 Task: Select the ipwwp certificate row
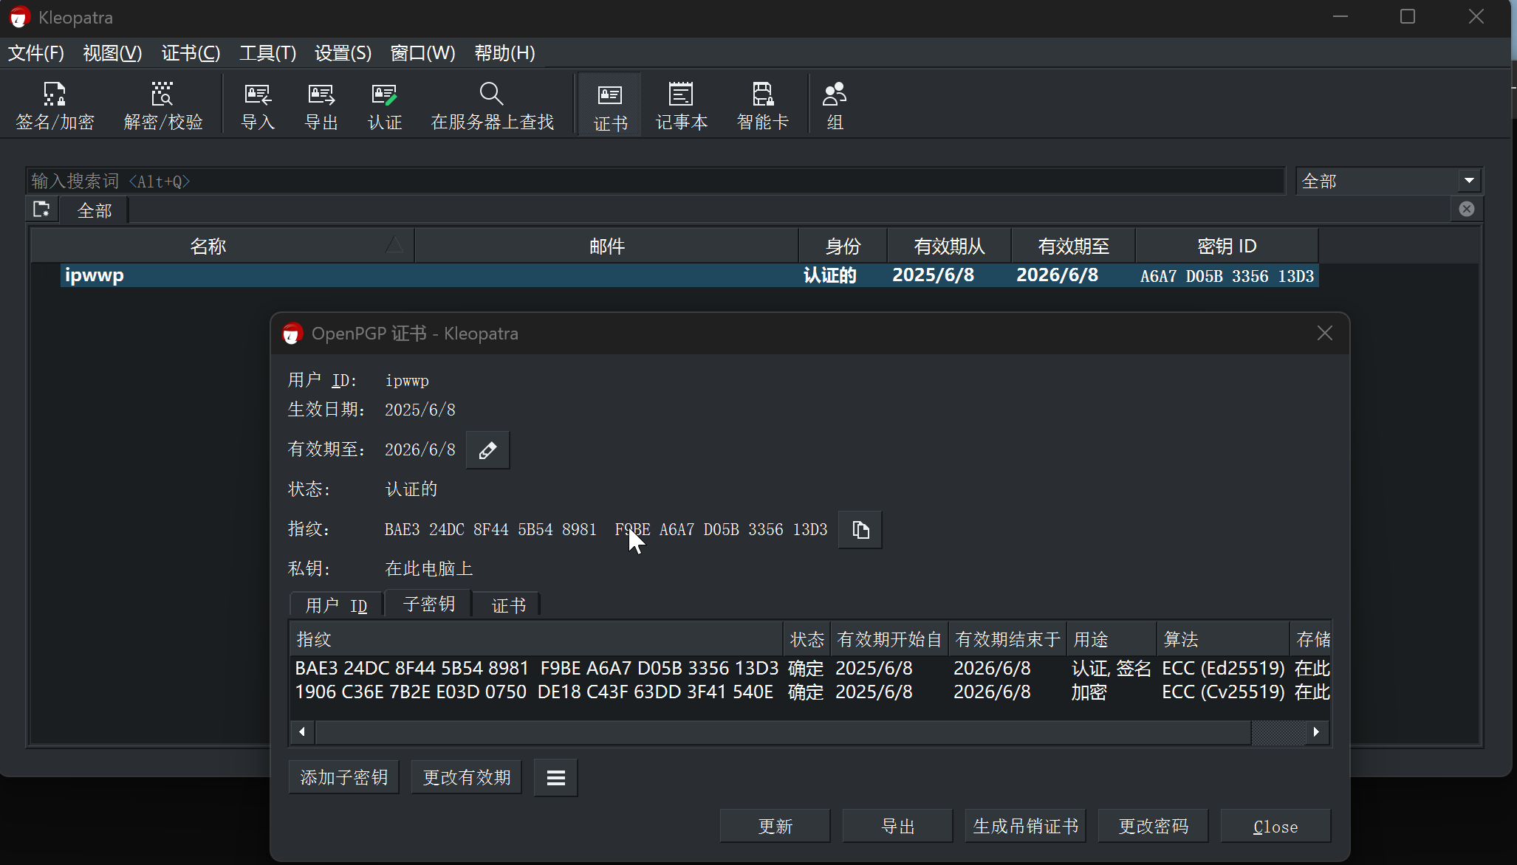coord(689,275)
